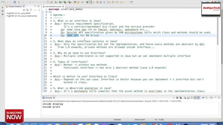Click the Next Annotation arrow icon
This screenshot has width=223, height=125.
(x=108, y=2)
